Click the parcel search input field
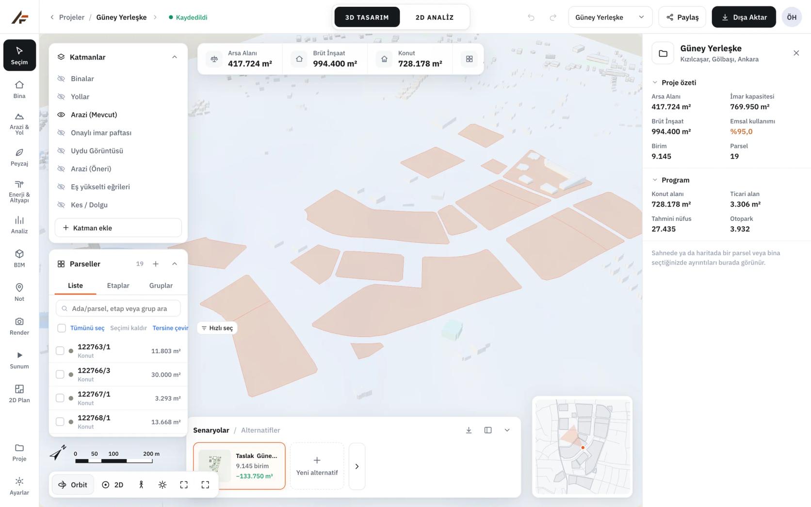Viewport: 811px width, 507px height. pos(118,309)
